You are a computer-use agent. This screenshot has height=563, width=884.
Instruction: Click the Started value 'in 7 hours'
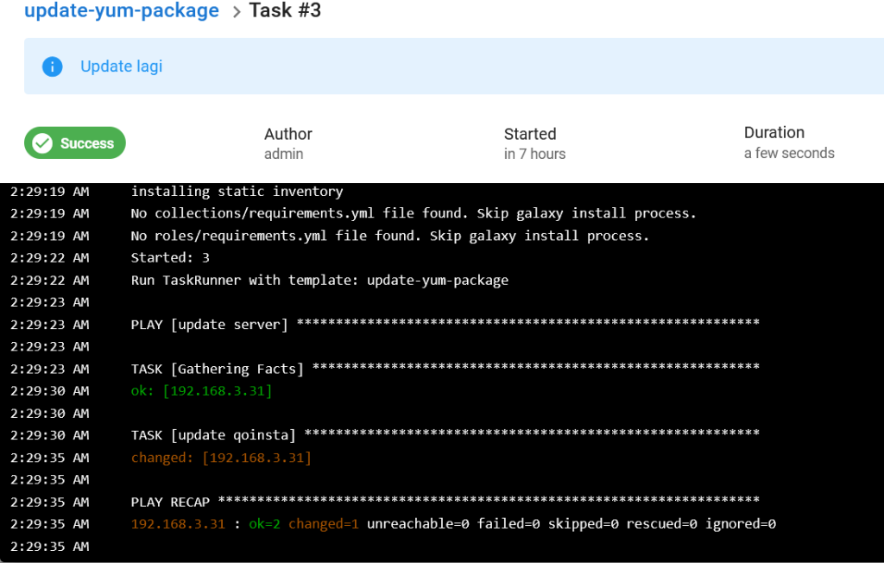[534, 154]
